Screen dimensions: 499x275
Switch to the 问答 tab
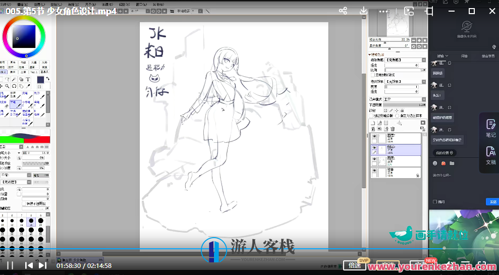tap(464, 56)
